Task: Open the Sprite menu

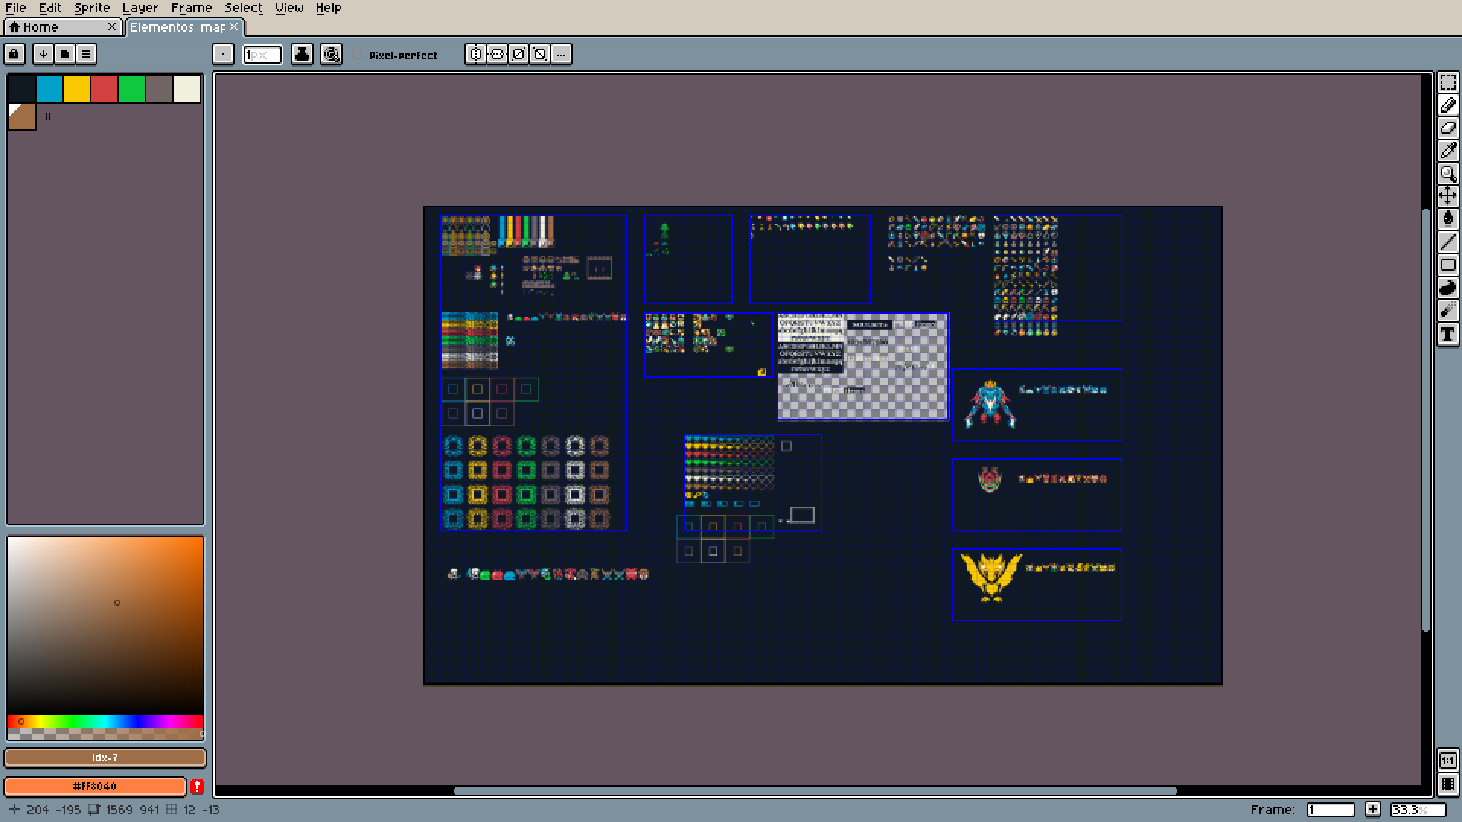Action: pyautogui.click(x=91, y=8)
